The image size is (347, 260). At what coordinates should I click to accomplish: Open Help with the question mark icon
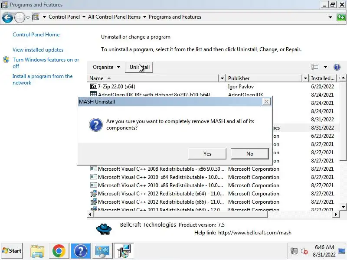point(337,67)
